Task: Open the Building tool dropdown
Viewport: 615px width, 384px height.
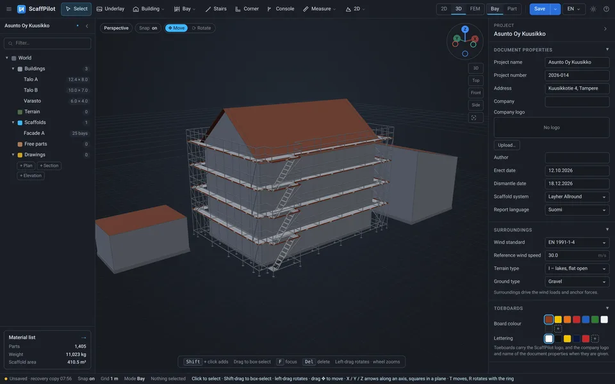Action: (x=149, y=9)
